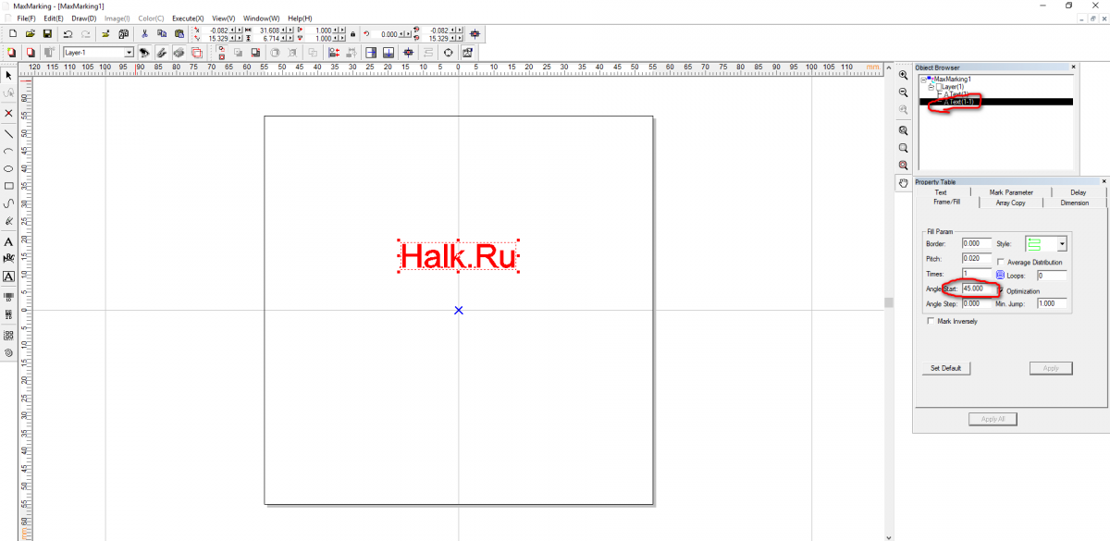
Task: Open the Execute menu
Action: [x=187, y=18]
